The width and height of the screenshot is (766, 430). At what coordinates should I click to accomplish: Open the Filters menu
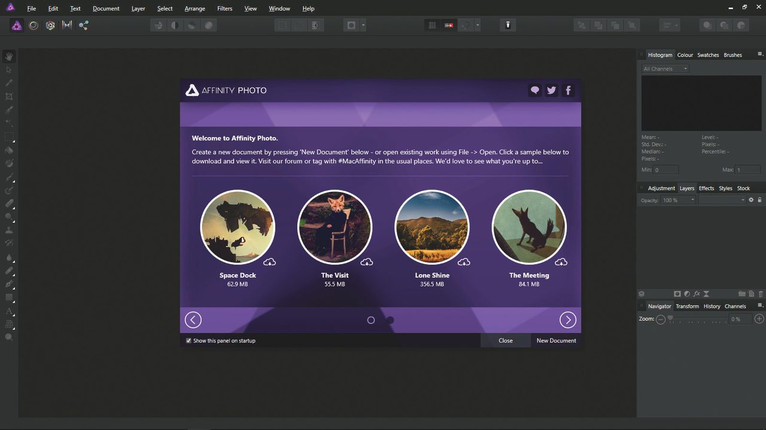pyautogui.click(x=225, y=8)
